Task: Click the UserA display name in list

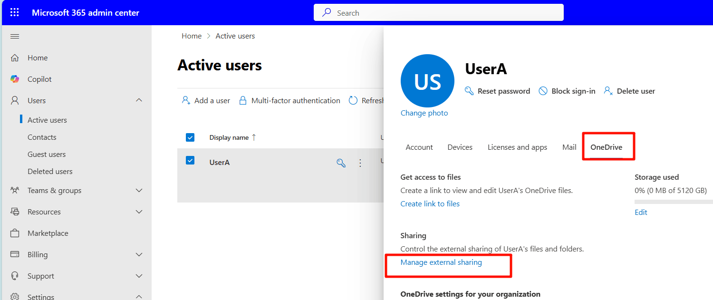Action: coord(220,162)
